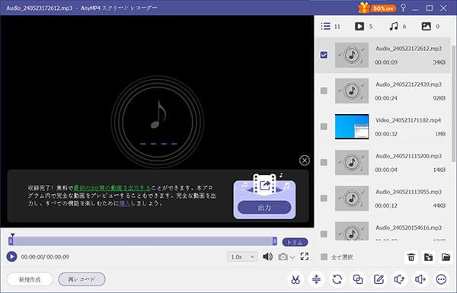Click the recording list scrollbar
Image resolution: width=457 pixels, height=293 pixels.
pos(453,104)
